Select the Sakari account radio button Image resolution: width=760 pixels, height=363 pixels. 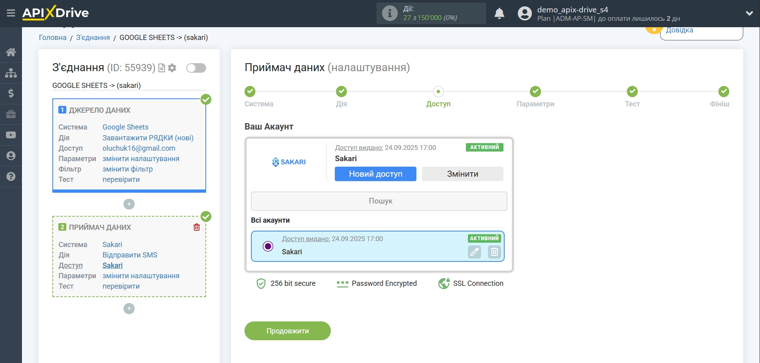(x=268, y=246)
